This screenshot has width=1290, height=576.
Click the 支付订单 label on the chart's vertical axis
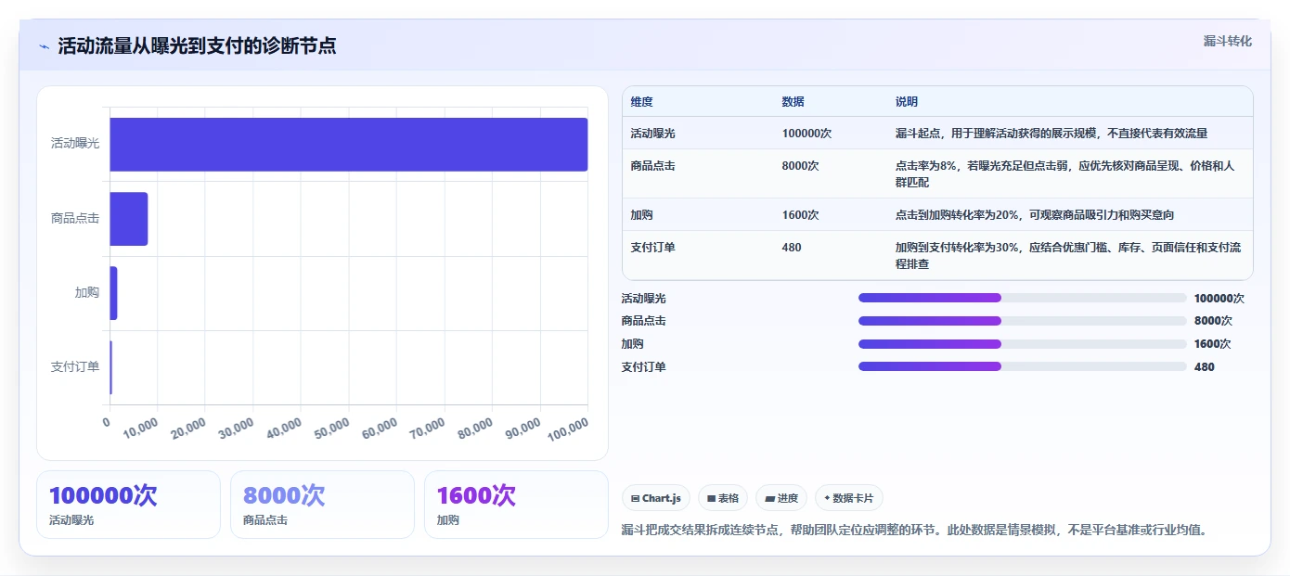pos(75,366)
